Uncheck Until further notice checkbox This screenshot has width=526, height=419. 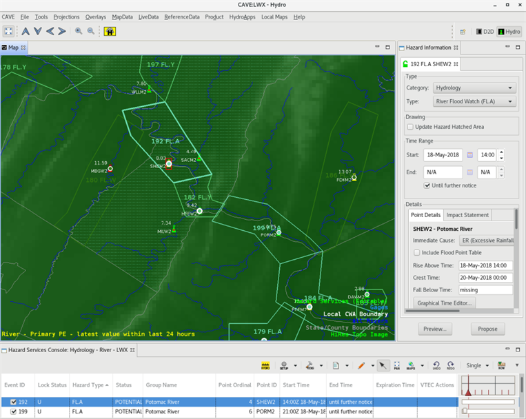[x=427, y=185]
